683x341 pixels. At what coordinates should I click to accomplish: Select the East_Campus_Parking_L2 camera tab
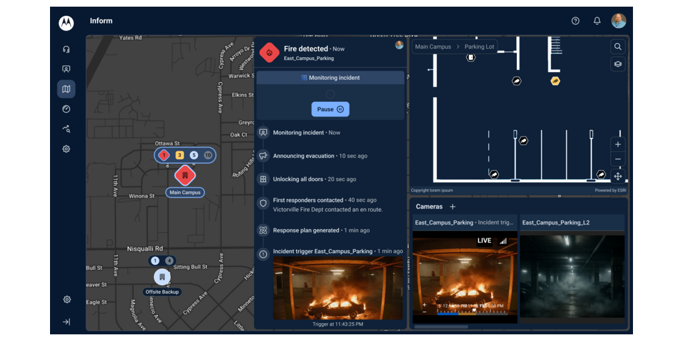[556, 222]
